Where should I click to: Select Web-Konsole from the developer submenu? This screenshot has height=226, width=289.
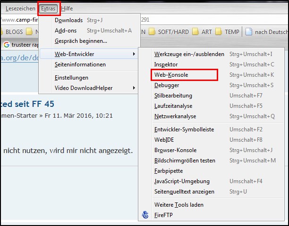[171, 75]
